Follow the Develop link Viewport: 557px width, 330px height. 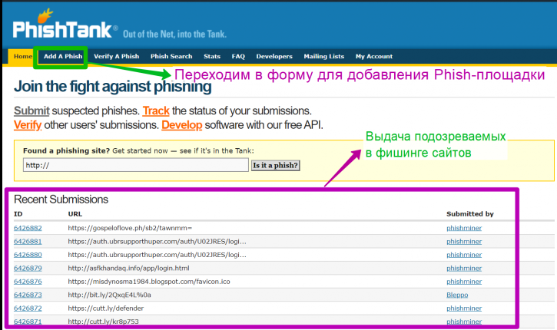click(182, 125)
